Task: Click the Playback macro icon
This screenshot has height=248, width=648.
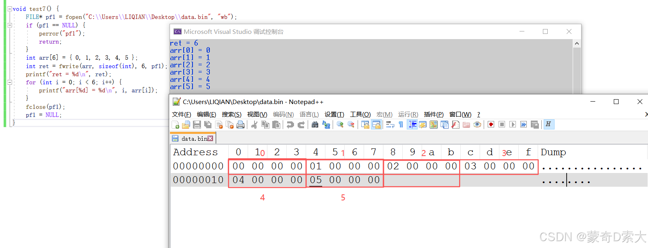Action: coord(512,125)
